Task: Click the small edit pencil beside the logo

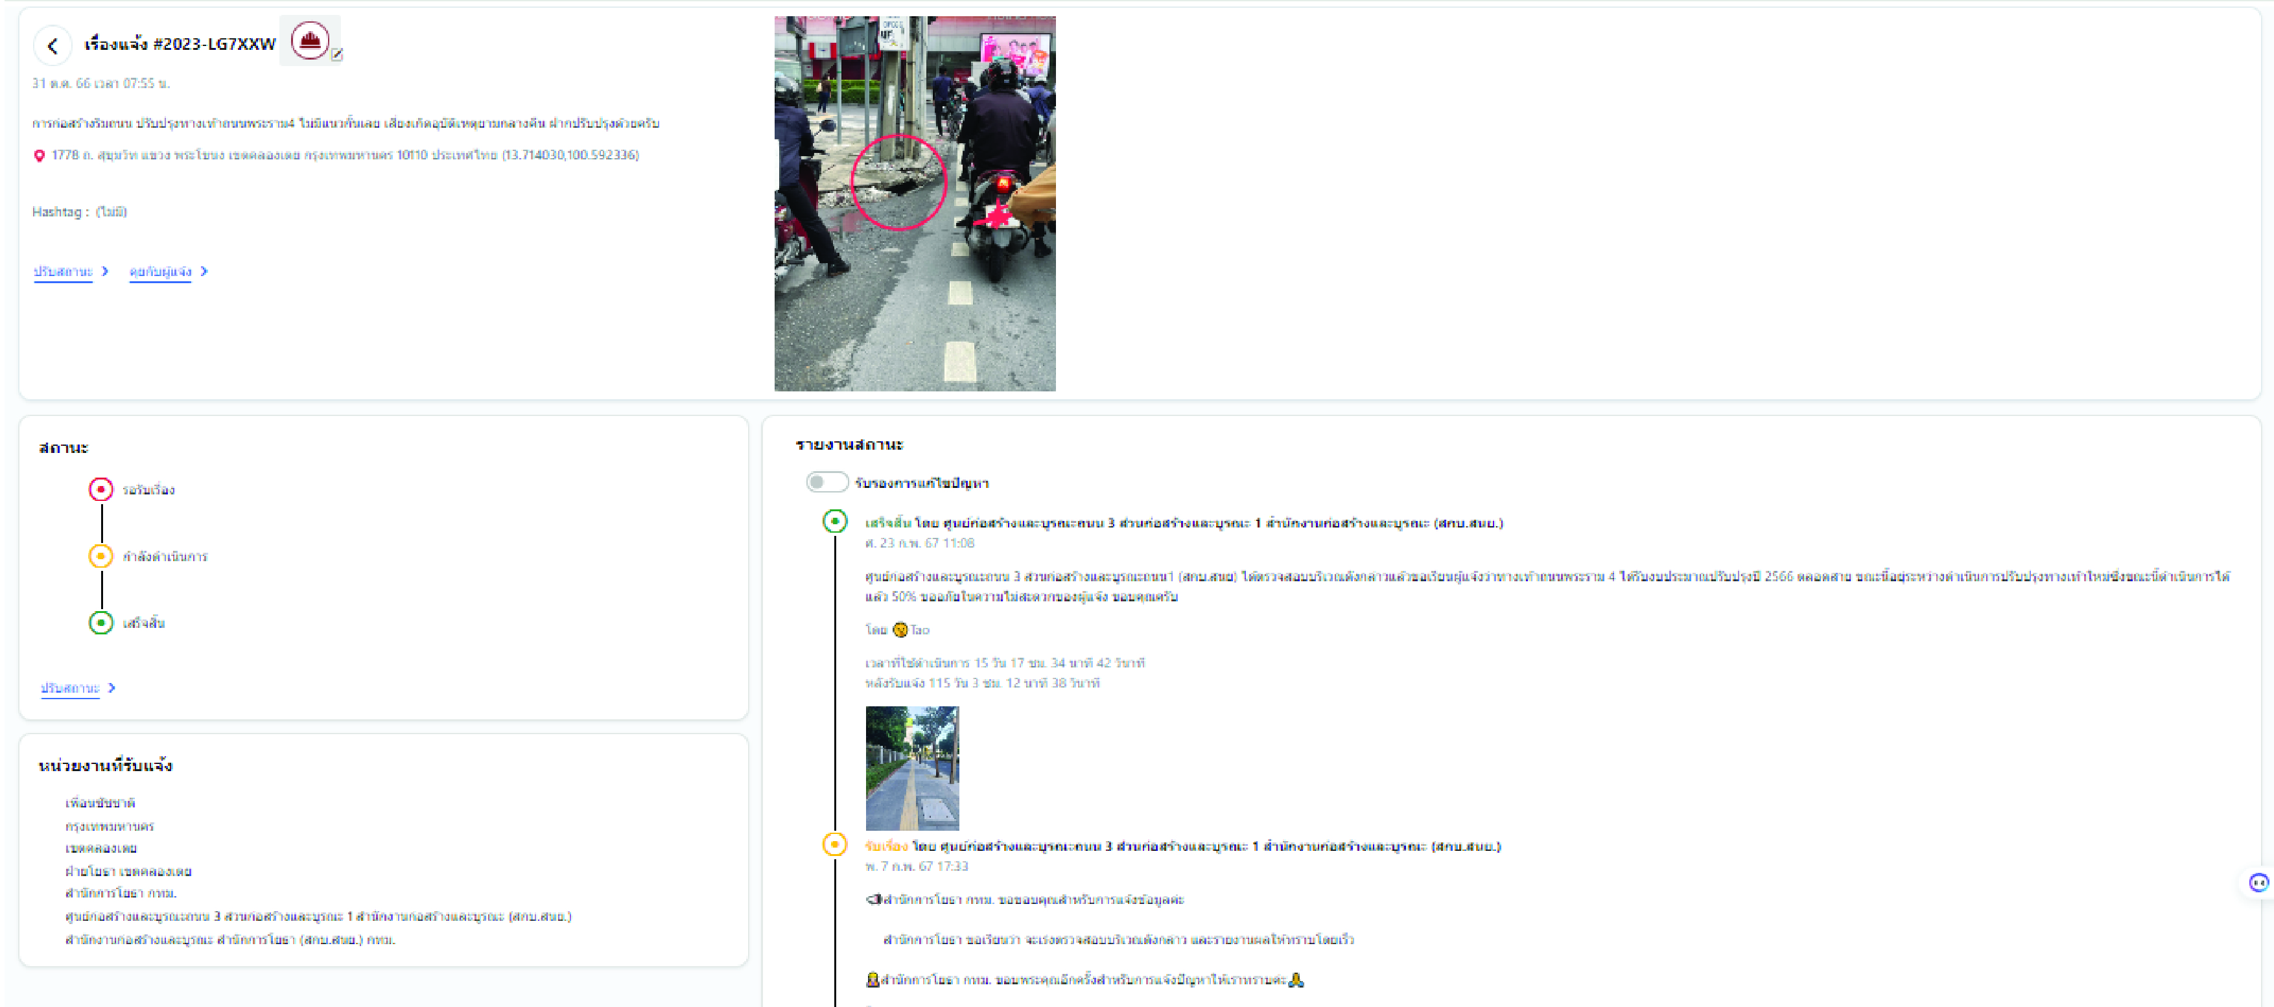Action: click(x=337, y=56)
